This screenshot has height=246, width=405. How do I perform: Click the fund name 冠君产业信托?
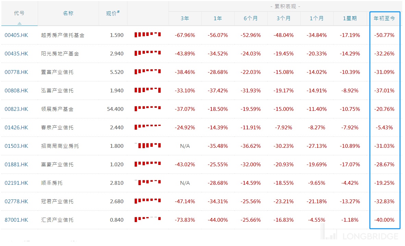pos(57,202)
